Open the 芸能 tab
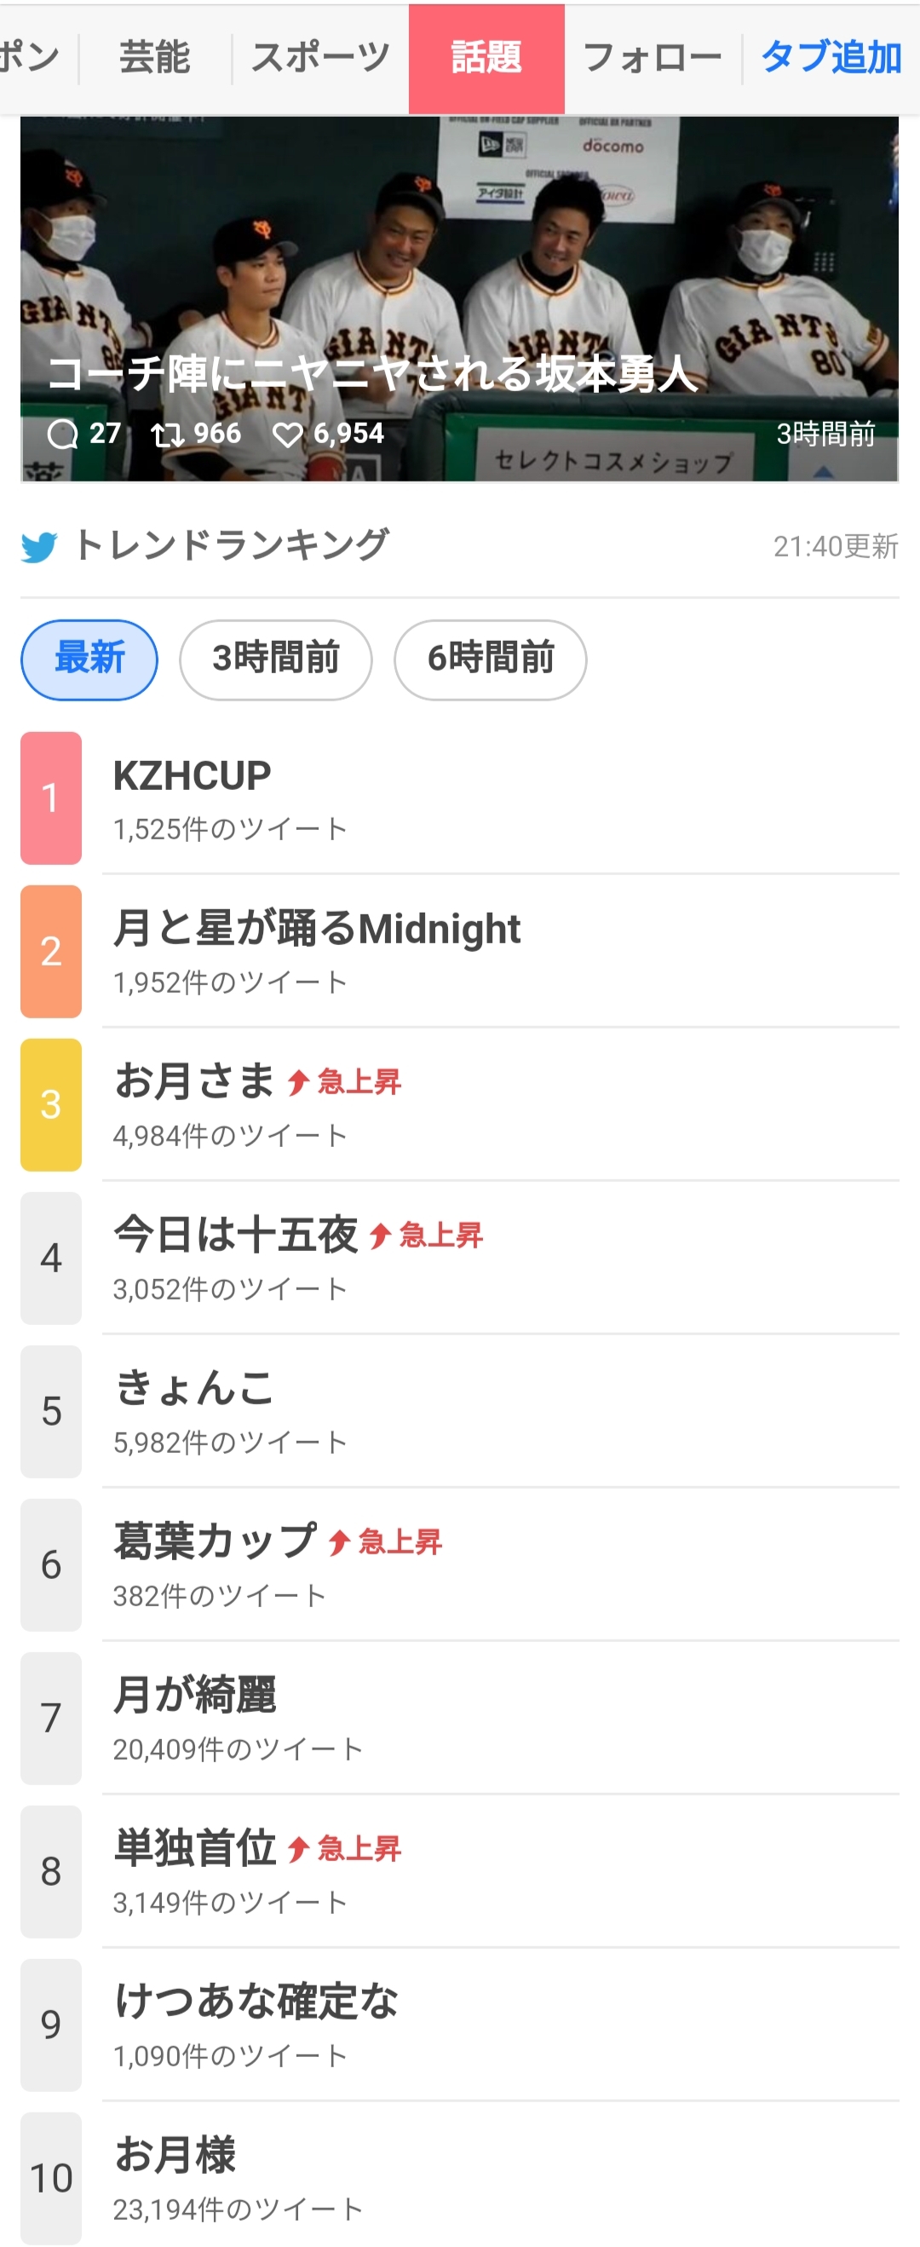The width and height of the screenshot is (920, 2247). (154, 59)
